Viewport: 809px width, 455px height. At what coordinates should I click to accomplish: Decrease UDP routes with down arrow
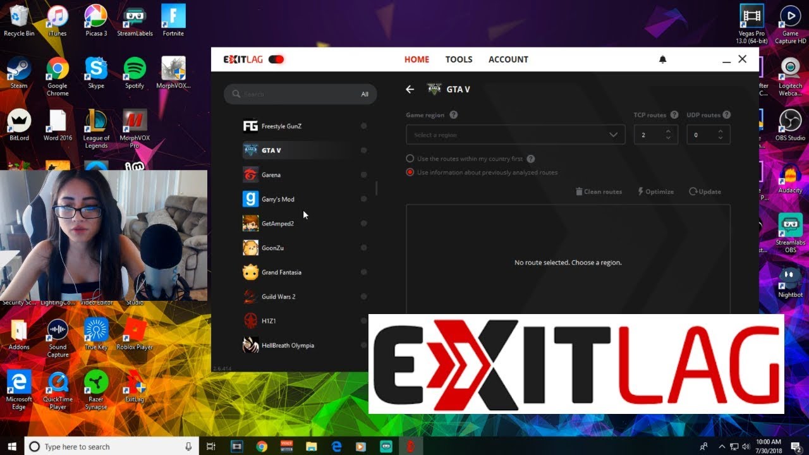(721, 138)
